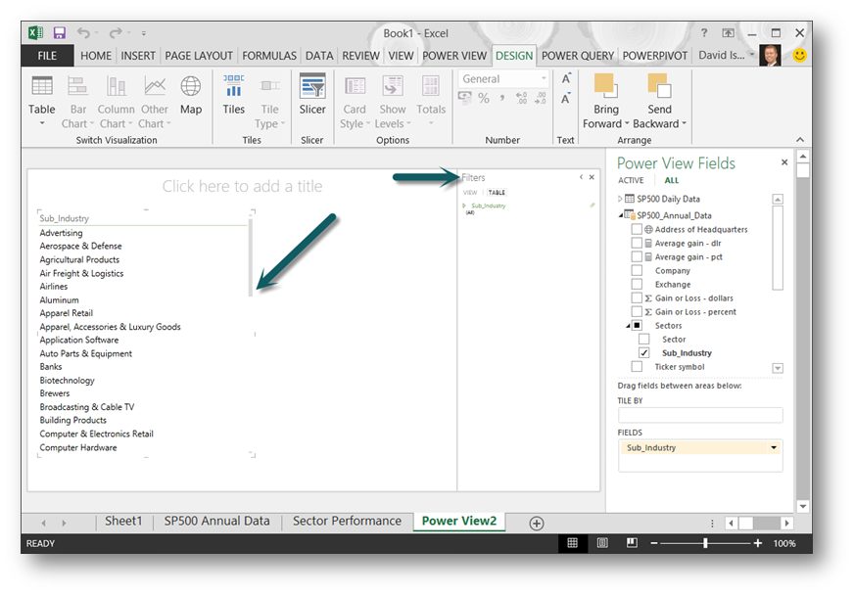The image size is (854, 595).
Task: Click to add a title
Action: pos(242,186)
